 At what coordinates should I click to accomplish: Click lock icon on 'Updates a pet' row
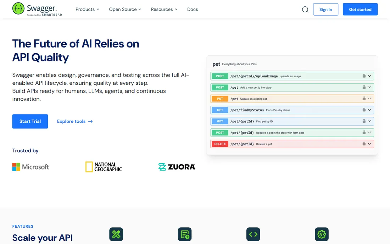point(364,132)
